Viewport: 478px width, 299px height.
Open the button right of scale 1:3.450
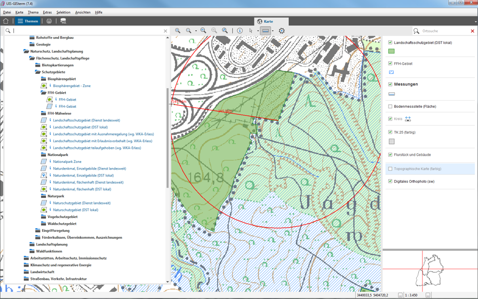(428, 295)
